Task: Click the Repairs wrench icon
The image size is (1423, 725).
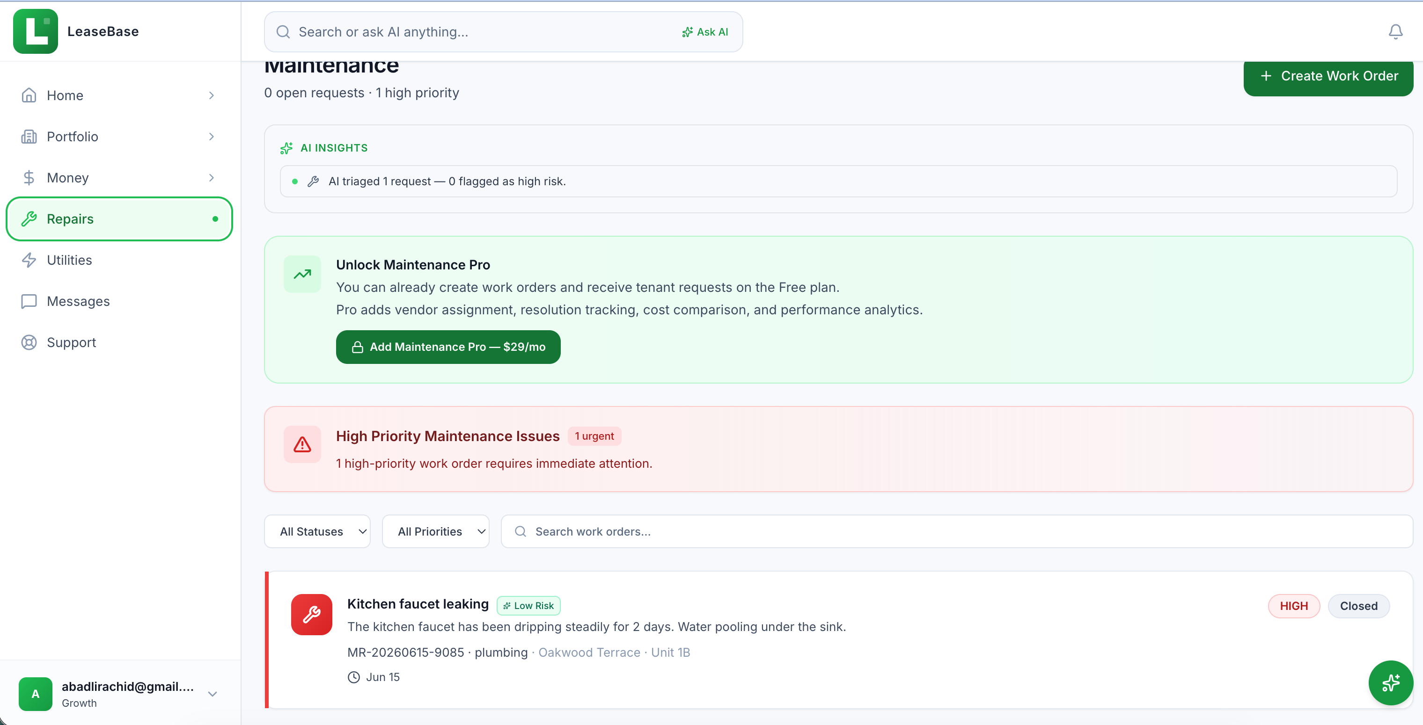Action: 29,218
